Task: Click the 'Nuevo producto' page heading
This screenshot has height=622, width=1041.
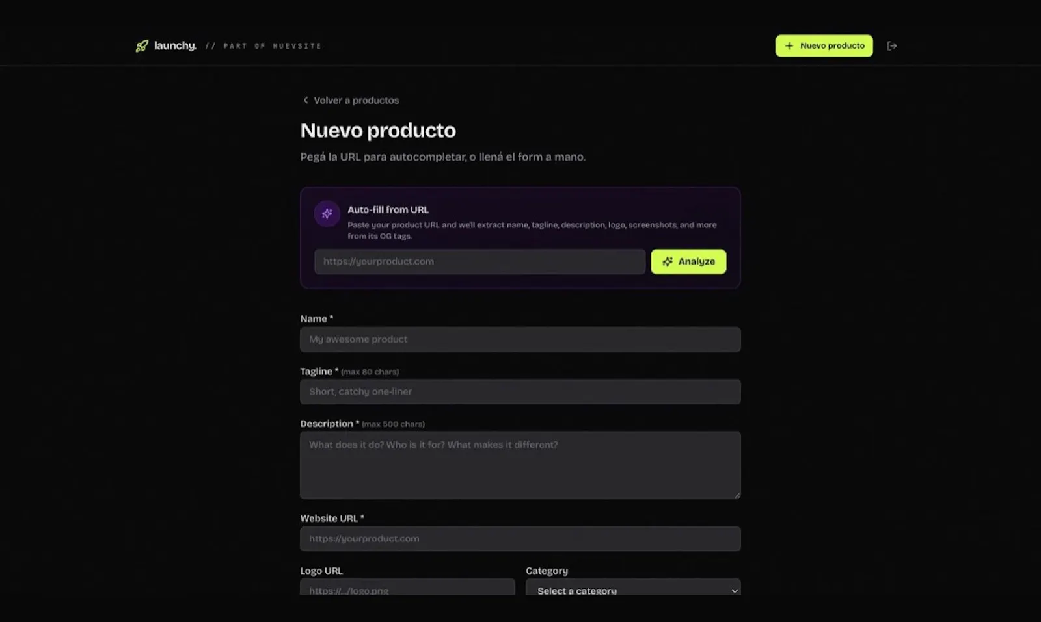Action: point(378,131)
